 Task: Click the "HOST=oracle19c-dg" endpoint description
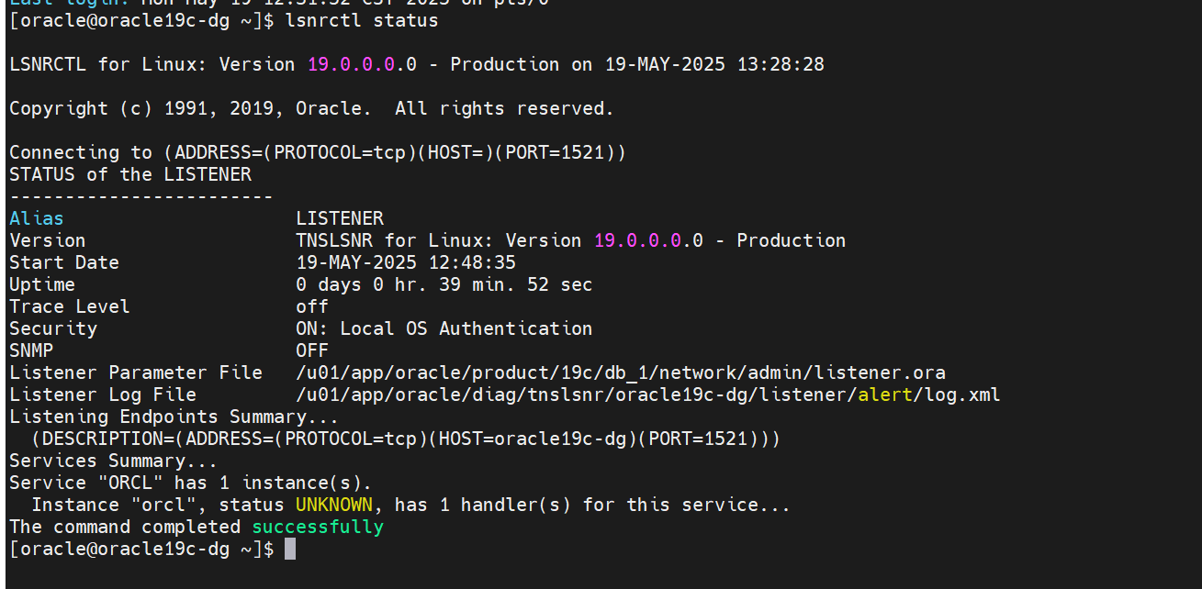[x=406, y=439]
